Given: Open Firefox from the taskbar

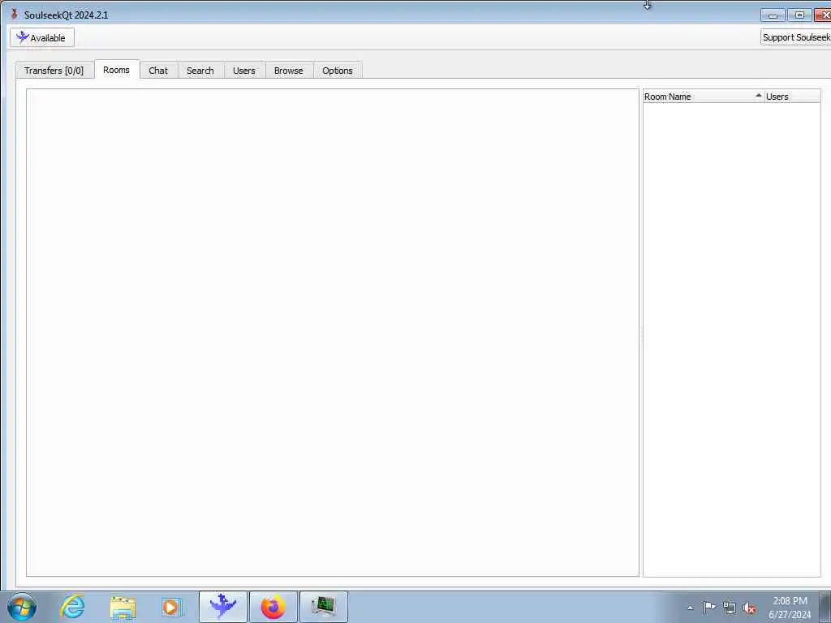Looking at the screenshot, I should tap(273, 607).
